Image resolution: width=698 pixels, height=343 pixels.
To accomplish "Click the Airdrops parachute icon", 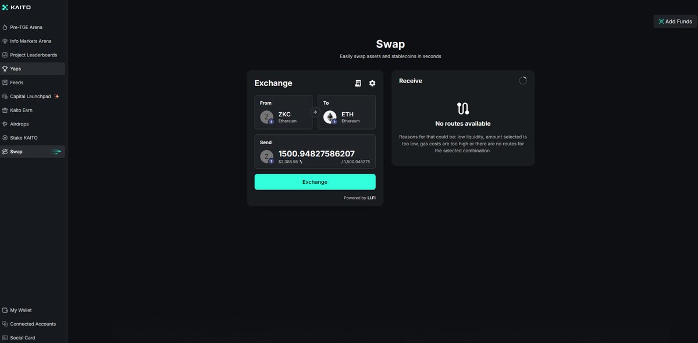I will 5,124.
